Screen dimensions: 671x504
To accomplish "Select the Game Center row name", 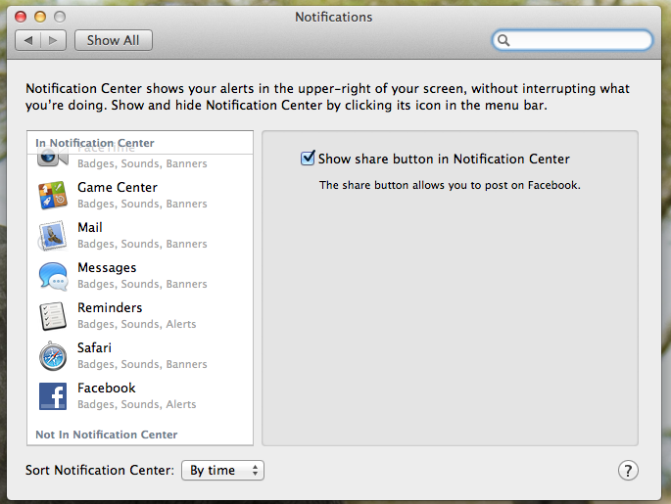I will pyautogui.click(x=118, y=187).
